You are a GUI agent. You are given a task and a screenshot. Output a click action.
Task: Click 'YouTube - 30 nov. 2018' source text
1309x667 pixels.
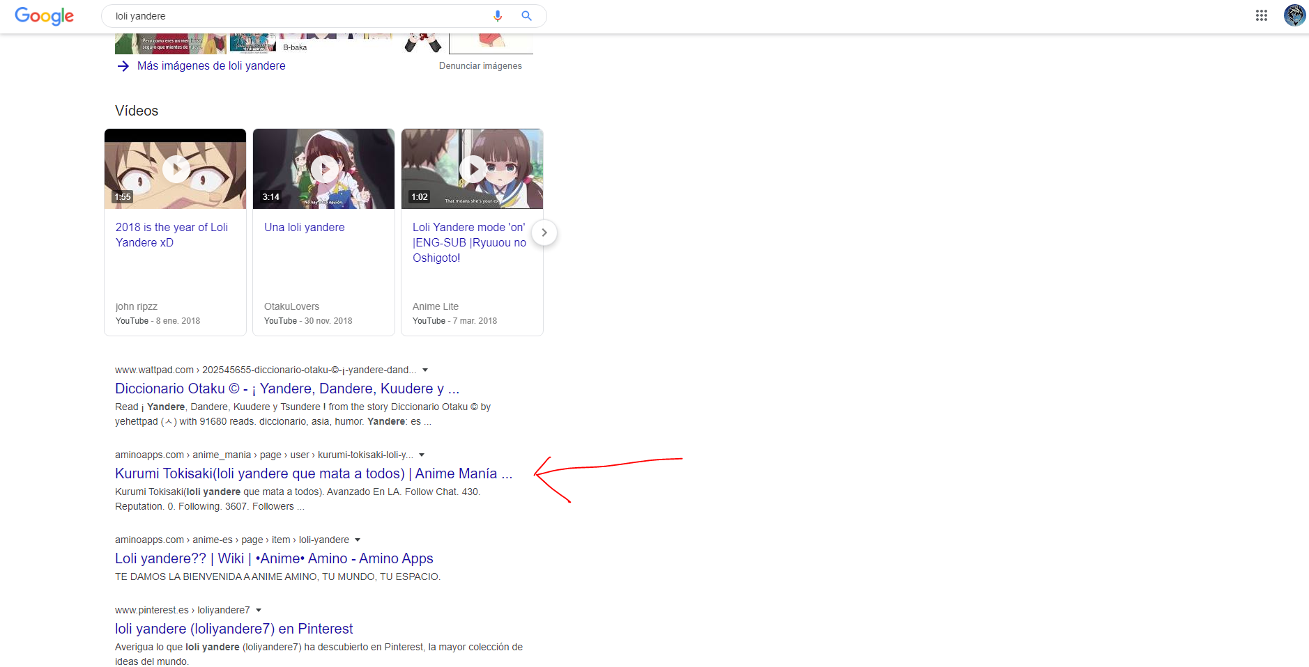click(x=308, y=321)
